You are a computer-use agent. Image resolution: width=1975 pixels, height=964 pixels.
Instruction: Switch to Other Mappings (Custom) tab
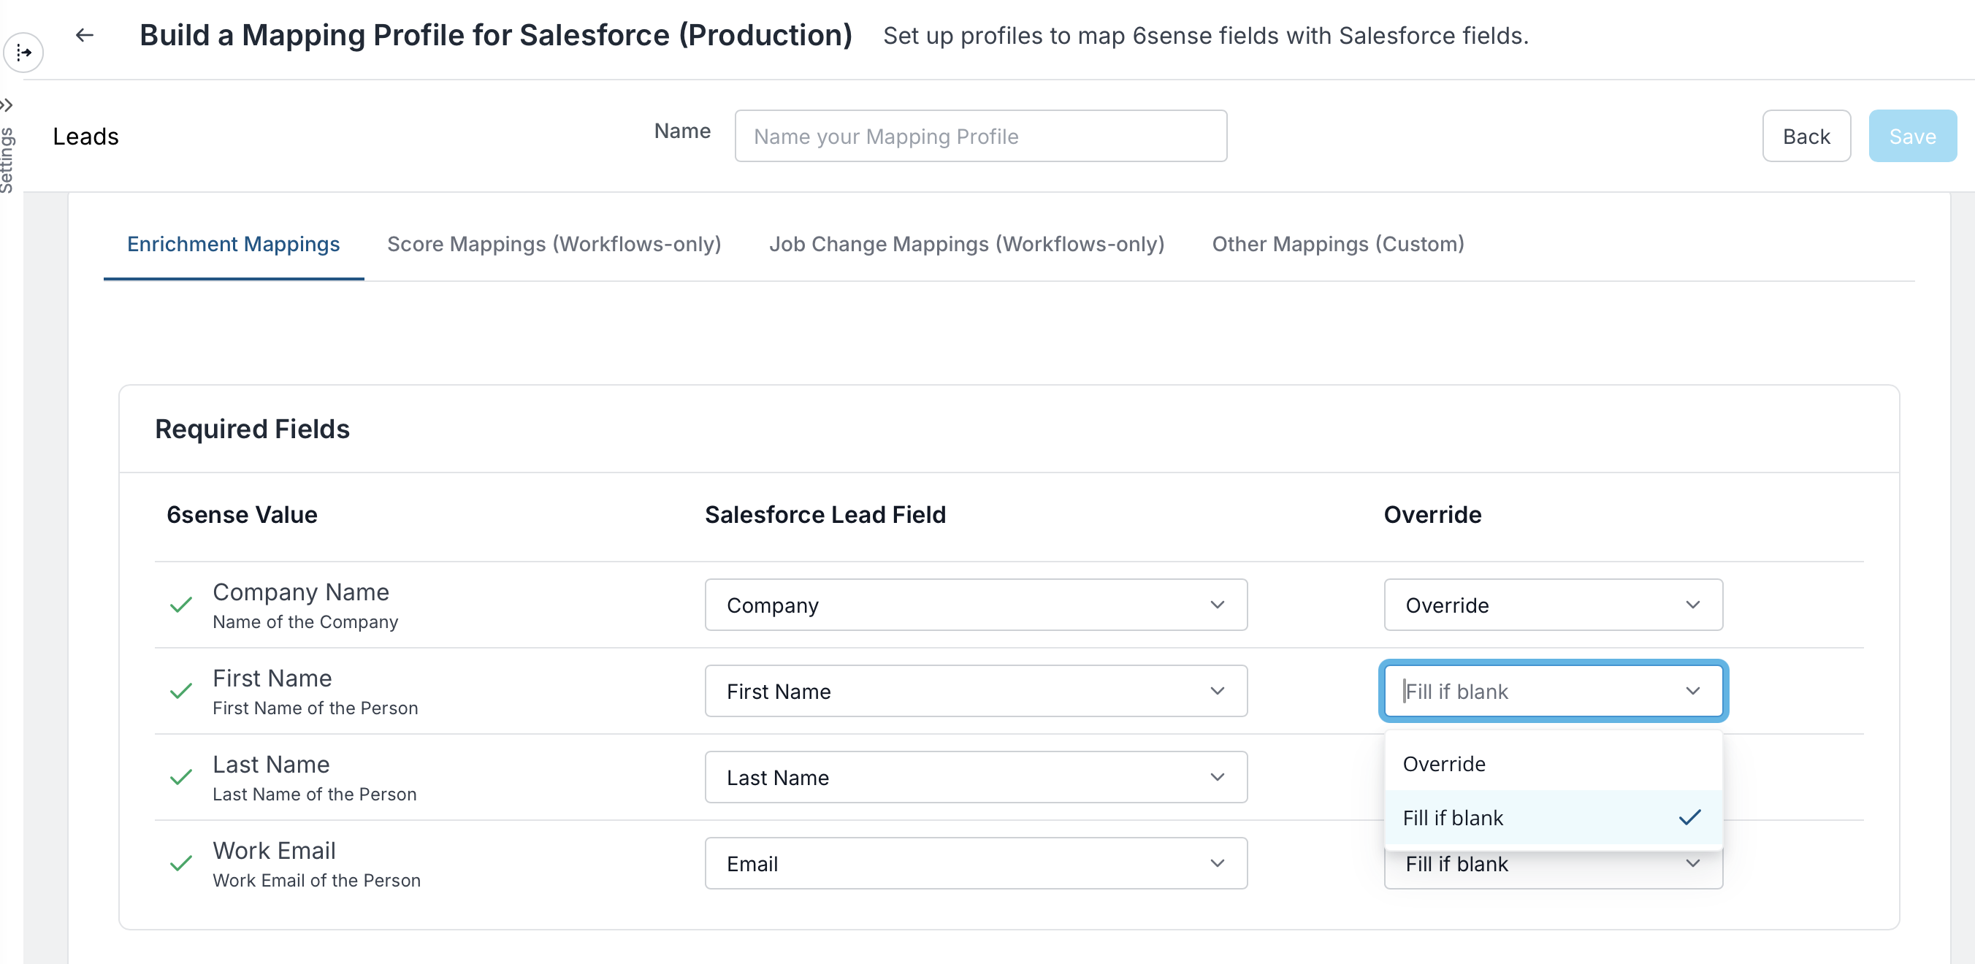tap(1338, 244)
